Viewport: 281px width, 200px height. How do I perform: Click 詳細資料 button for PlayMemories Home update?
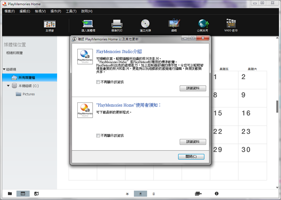(x=193, y=142)
